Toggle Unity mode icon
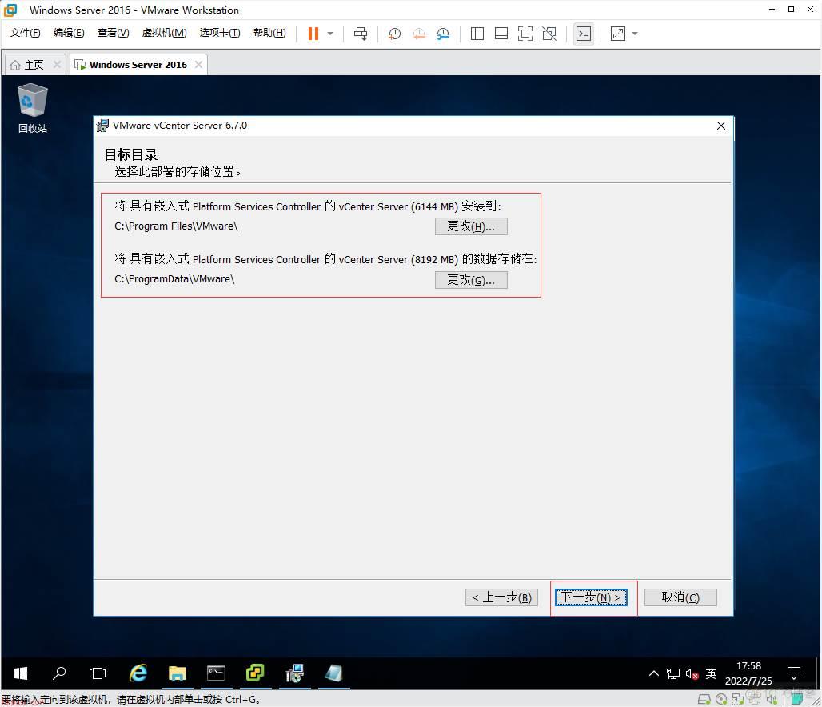 pos(549,34)
